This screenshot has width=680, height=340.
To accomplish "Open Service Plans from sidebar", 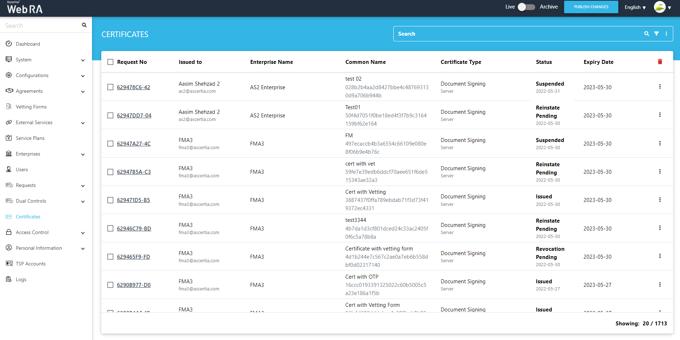I will (30, 138).
